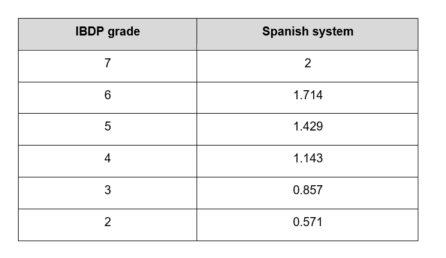Click the word Spanish in the header
446x258 pixels.
[x=286, y=32]
